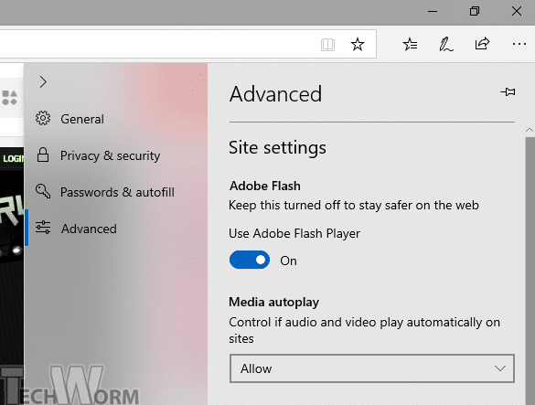Image resolution: width=535 pixels, height=405 pixels.
Task: Click the LOGIN link on the webpage
Action: pyautogui.click(x=14, y=159)
